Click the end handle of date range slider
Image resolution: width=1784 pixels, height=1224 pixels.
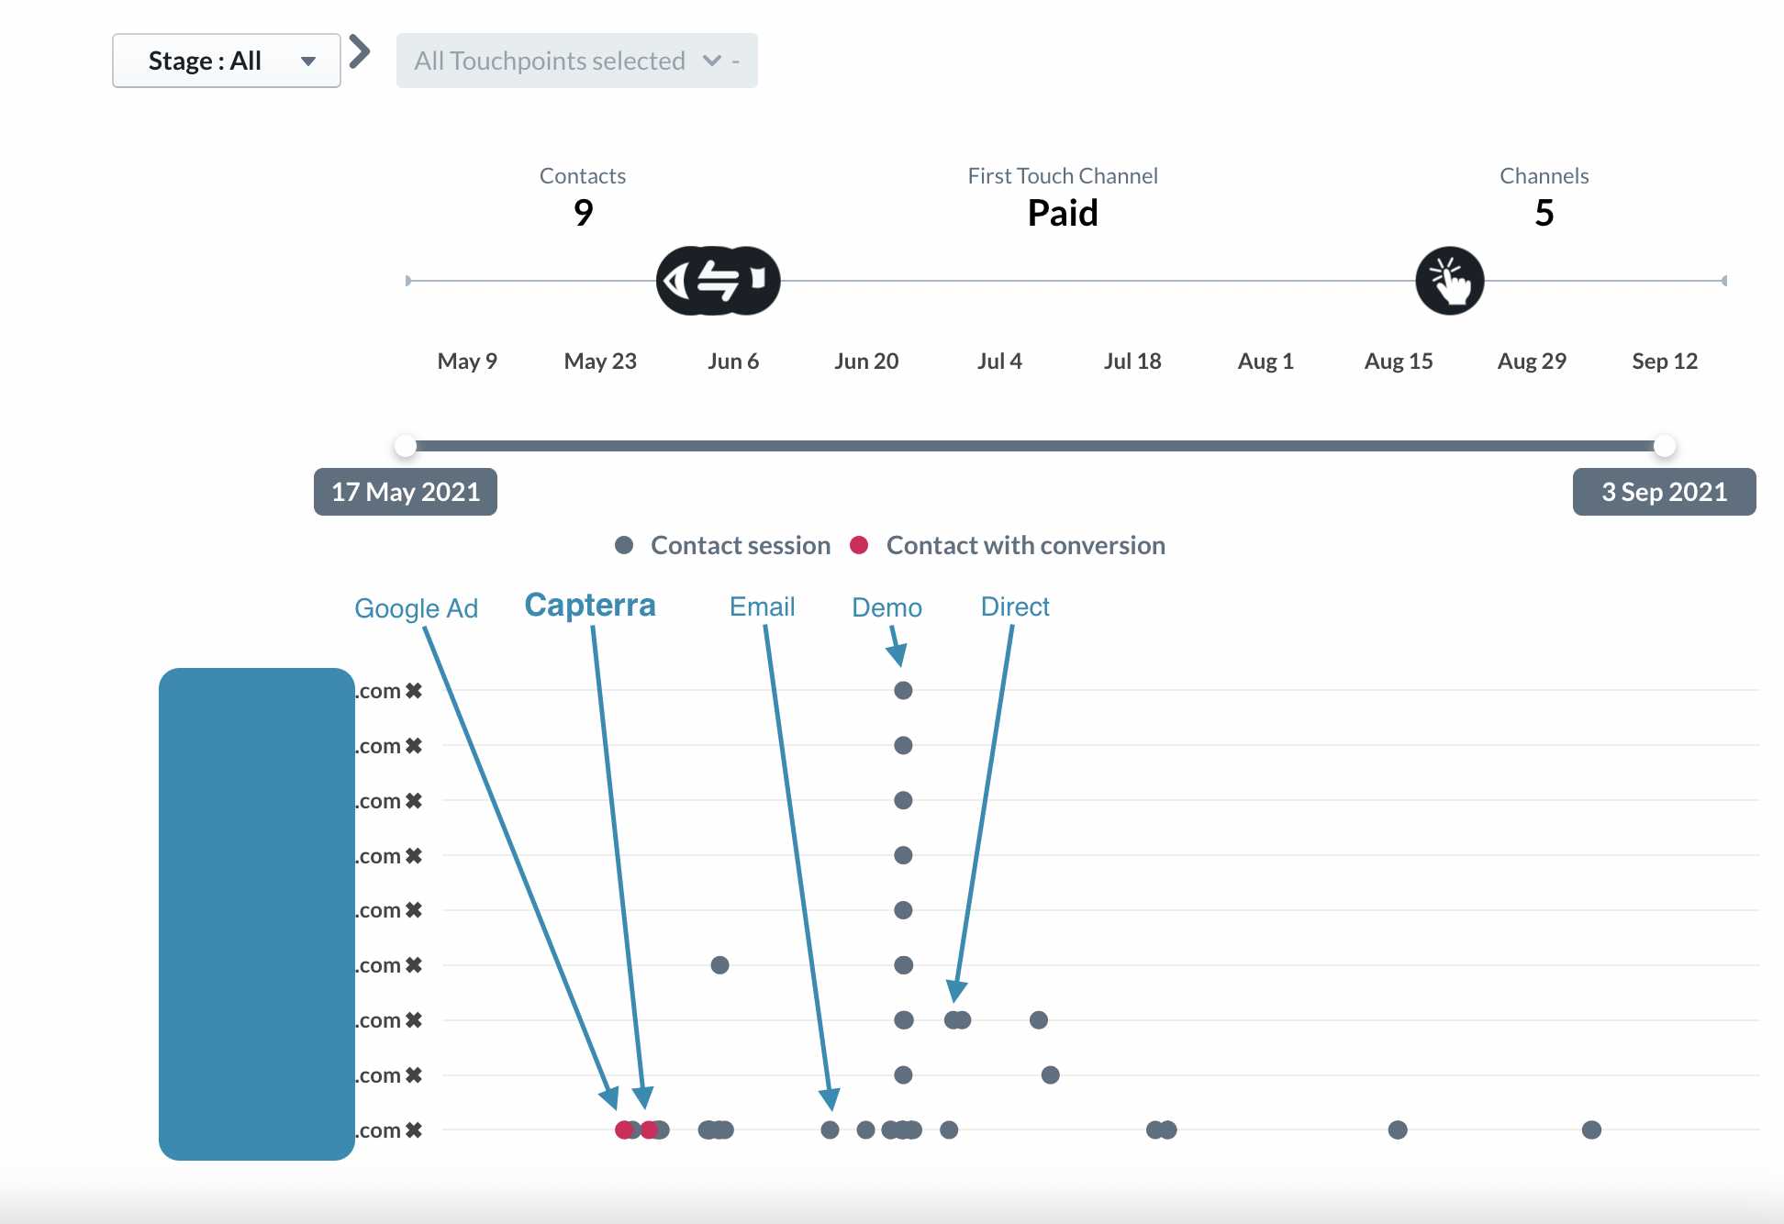(x=1664, y=446)
